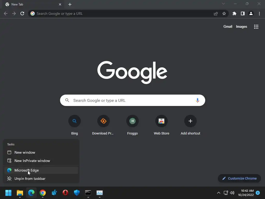Screen dimensions: 265x199
Task: Open the Command Prompt taskbar icon
Action: coord(88,193)
